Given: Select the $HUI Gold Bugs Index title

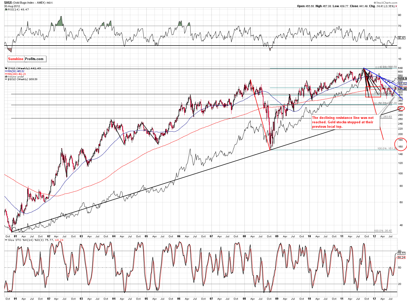Looking at the screenshot, I should point(28,3).
